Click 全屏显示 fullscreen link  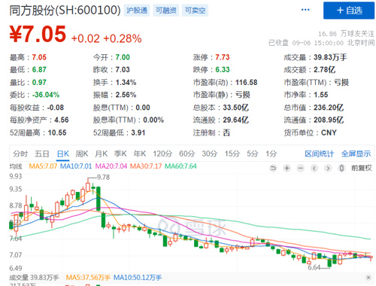pos(356,154)
